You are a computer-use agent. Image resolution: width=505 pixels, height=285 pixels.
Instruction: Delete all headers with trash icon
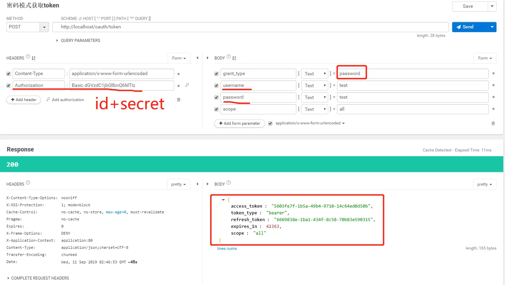click(178, 100)
